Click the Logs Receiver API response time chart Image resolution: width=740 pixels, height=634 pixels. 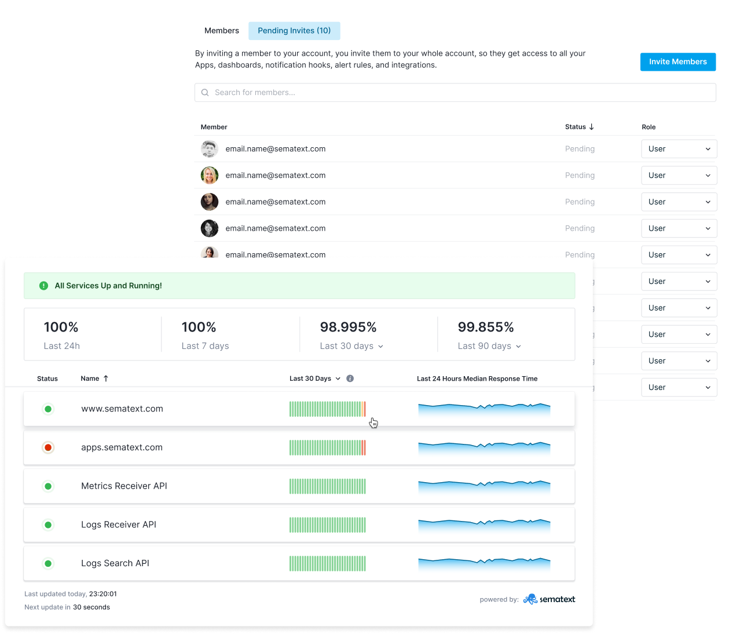484,526
